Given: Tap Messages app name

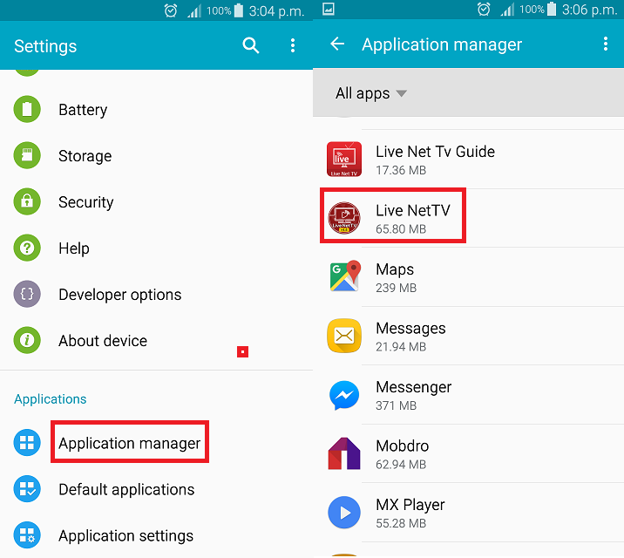Looking at the screenshot, I should 410,329.
